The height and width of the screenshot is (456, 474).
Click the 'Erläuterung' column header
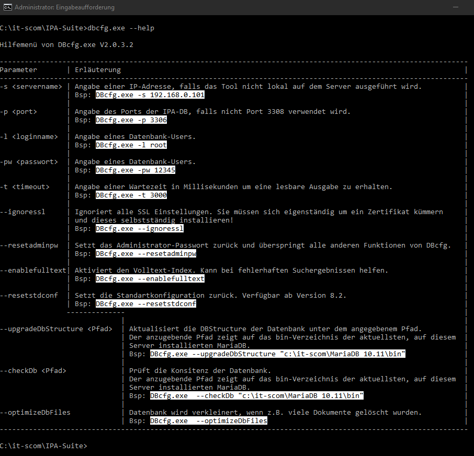point(97,69)
